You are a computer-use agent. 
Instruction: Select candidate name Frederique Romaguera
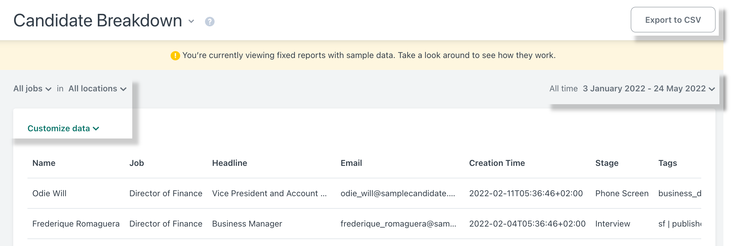[x=76, y=224]
